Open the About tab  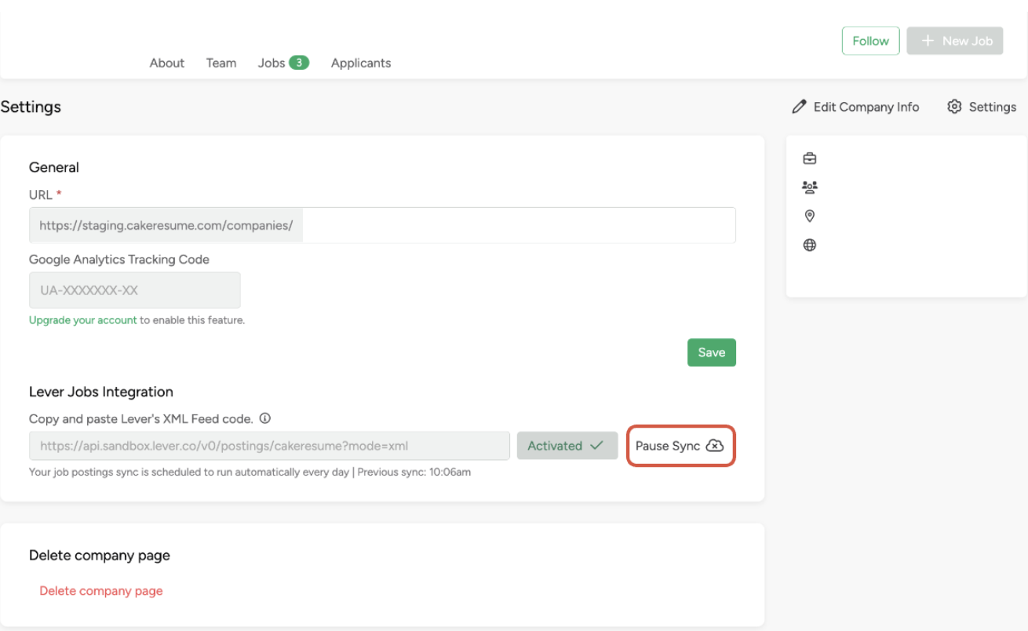[167, 63]
